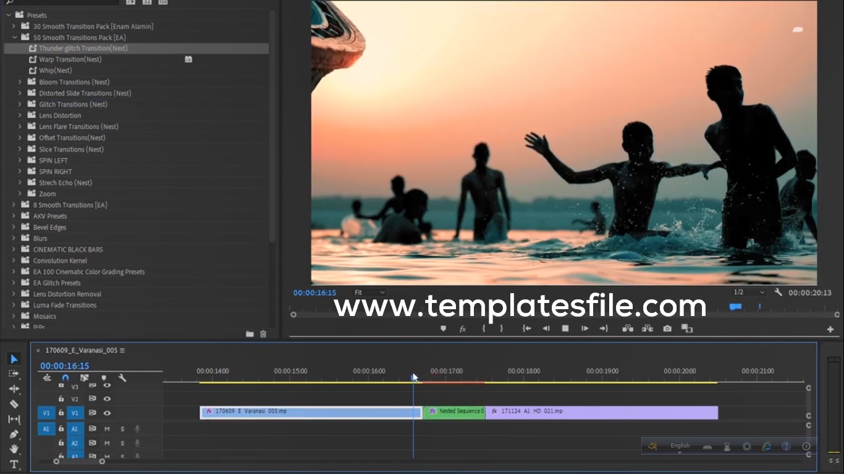The height and width of the screenshot is (474, 844).
Task: Go to In point button
Action: tap(527, 329)
